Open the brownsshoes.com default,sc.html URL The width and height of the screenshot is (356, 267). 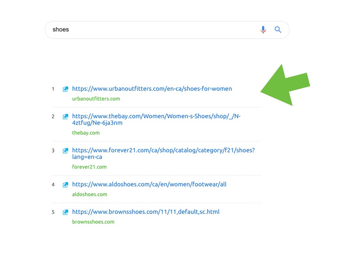tap(146, 212)
